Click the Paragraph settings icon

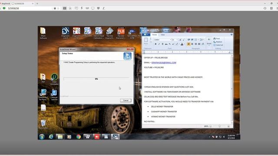pyautogui.click(x=203, y=44)
